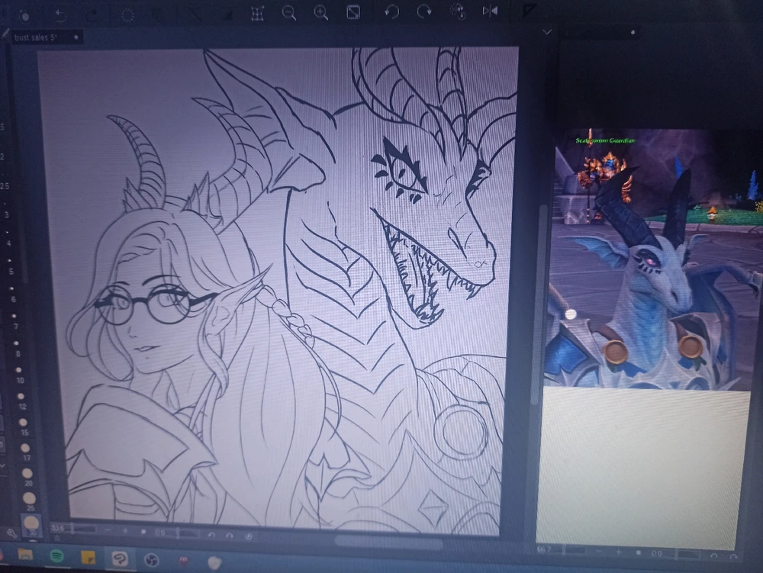Image resolution: width=763 pixels, height=573 pixels.
Task: Click the main canvas horizontal scrollbar
Action: tap(389, 542)
